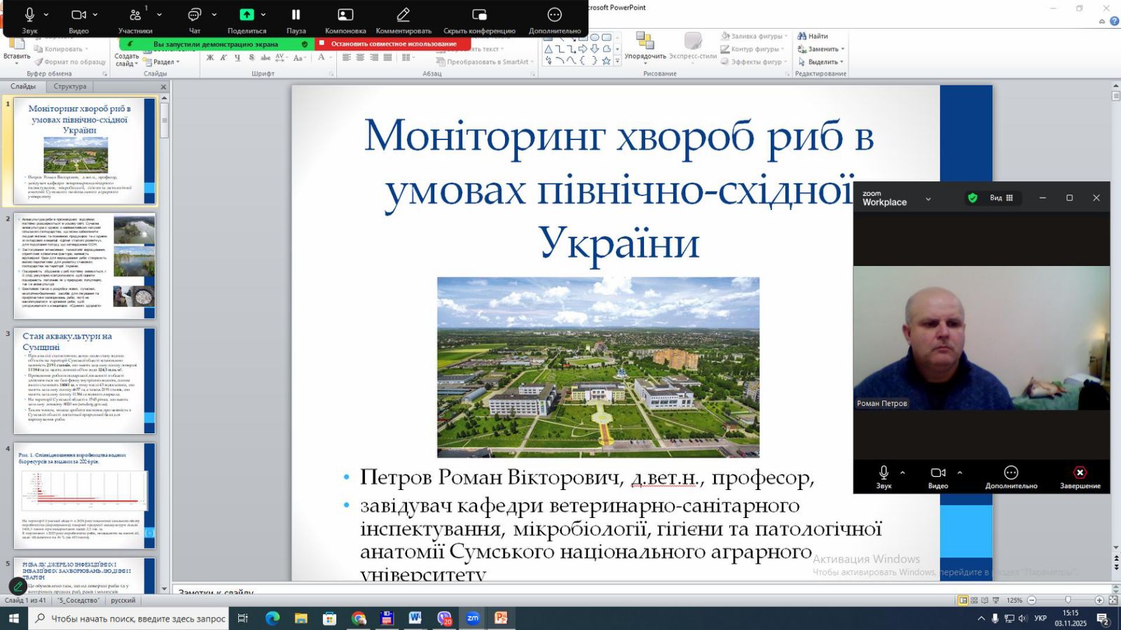Expand audio options arrow beside Звук
This screenshot has height=630, width=1121.
(x=46, y=15)
